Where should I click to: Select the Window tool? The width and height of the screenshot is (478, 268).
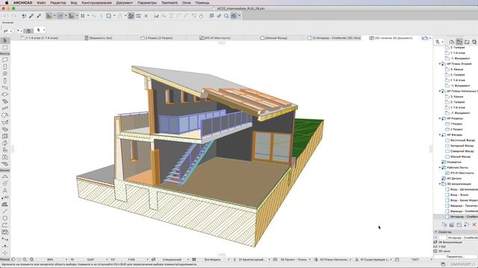[x=5, y=74]
